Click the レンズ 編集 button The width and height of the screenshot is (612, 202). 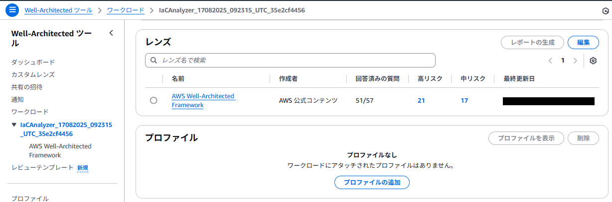(x=583, y=42)
